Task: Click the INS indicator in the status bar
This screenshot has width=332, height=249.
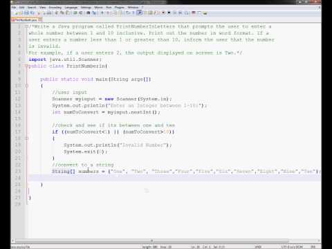Action: pos(313,247)
